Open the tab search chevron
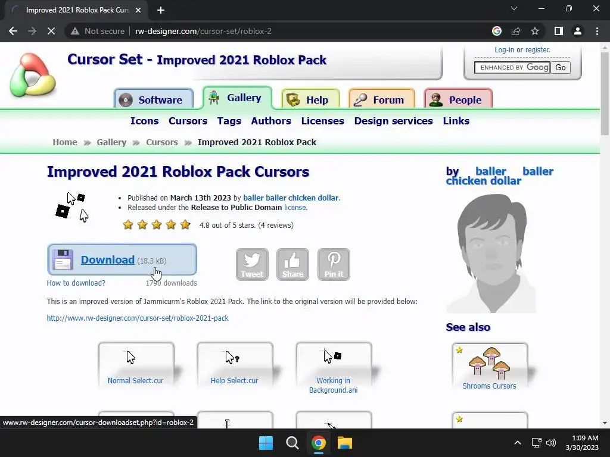Image resolution: width=610 pixels, height=457 pixels. 514,8
